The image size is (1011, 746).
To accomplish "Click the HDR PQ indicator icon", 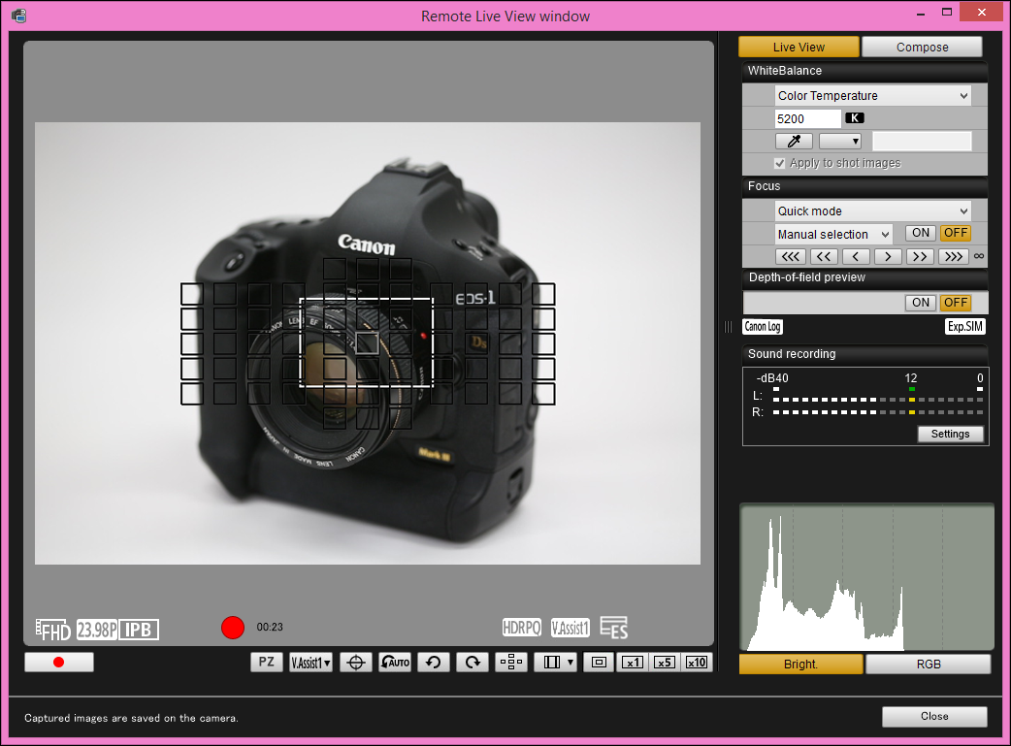I will coord(522,628).
